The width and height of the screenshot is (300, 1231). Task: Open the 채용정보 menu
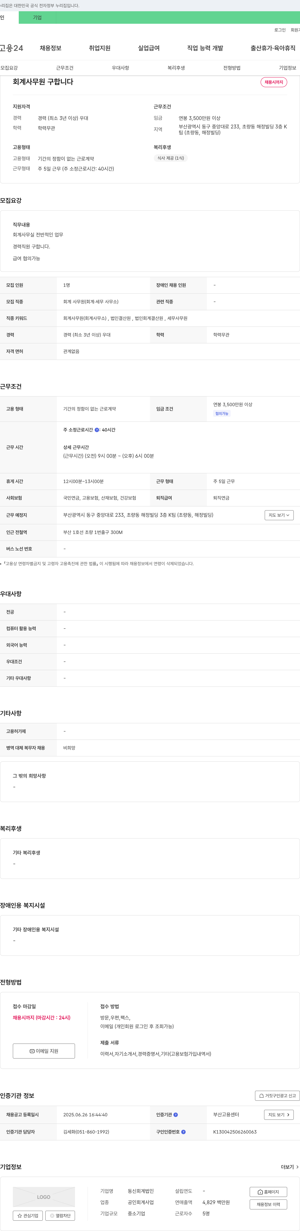tap(51, 48)
